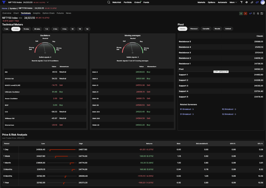Open search with the magnifier icon
This screenshot has height=188, width=266.
point(109,2)
